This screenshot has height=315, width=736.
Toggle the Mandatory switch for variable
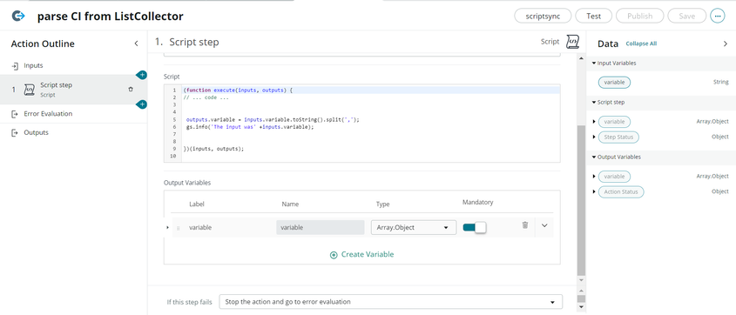(x=475, y=227)
